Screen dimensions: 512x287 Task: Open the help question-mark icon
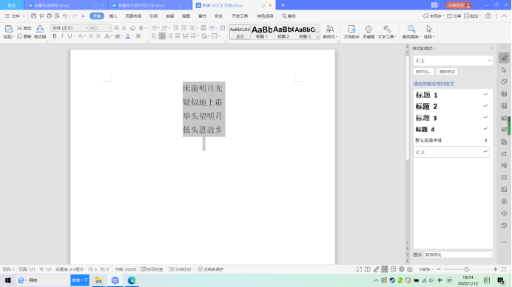tap(488, 16)
